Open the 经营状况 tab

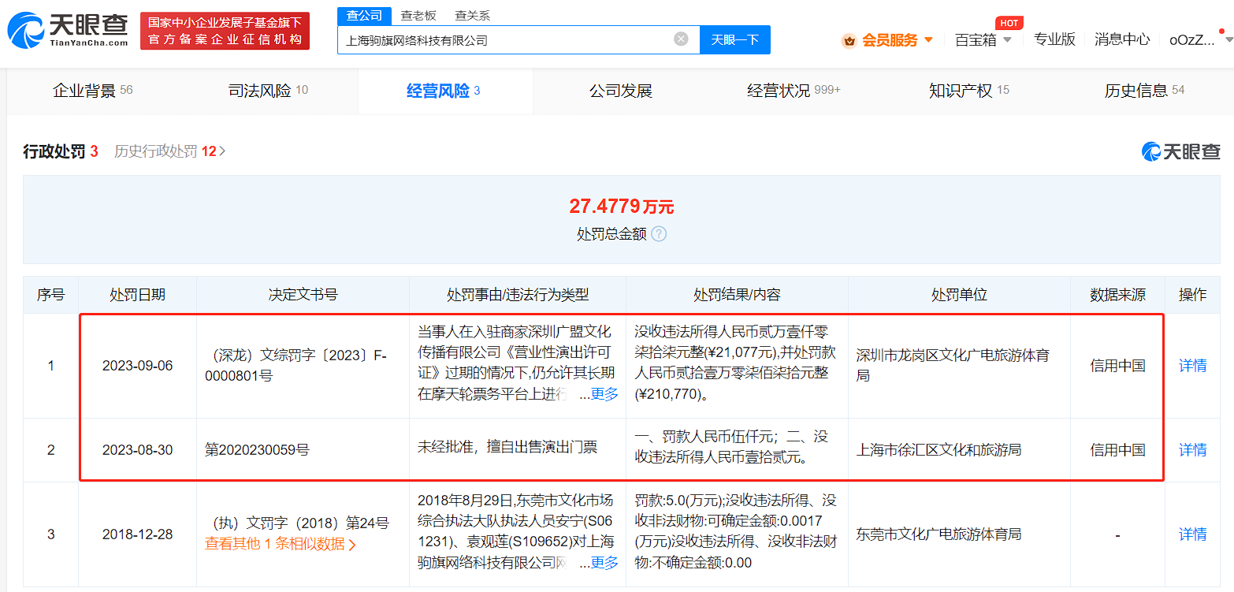(x=794, y=91)
